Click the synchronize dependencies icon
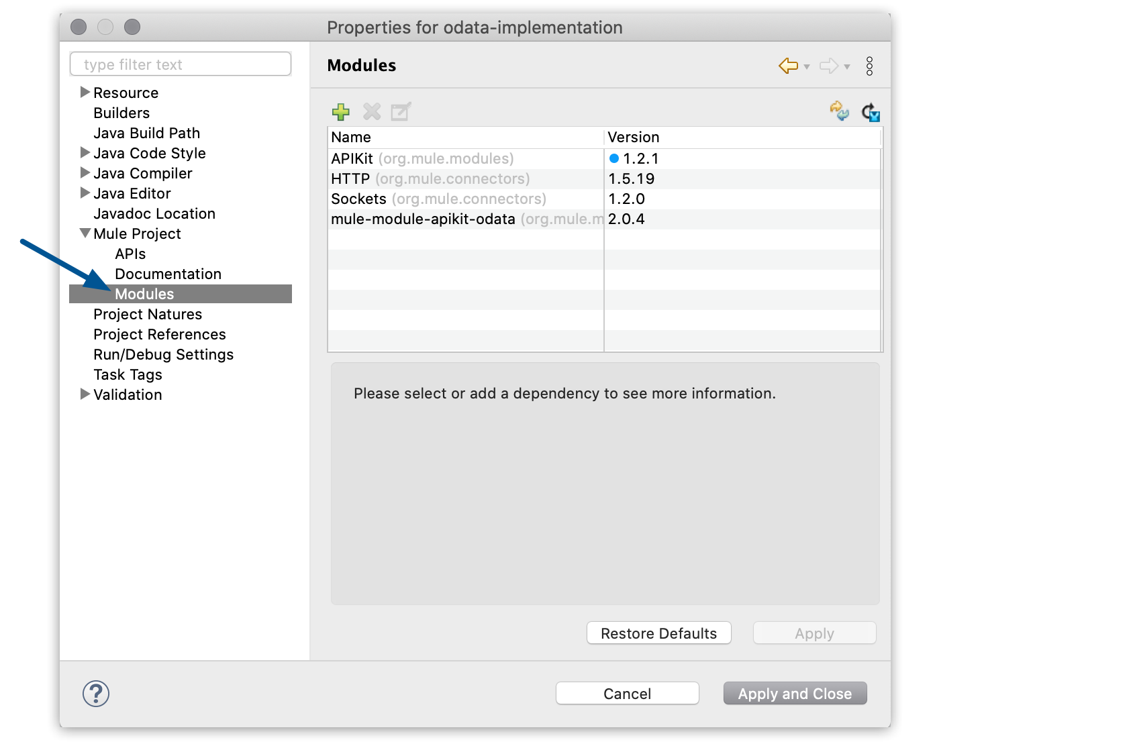The width and height of the screenshot is (1133, 746). click(840, 111)
